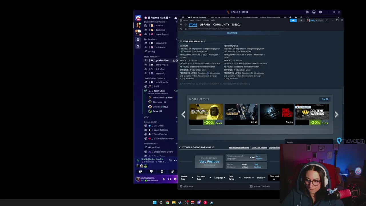The height and width of the screenshot is (206, 366).
Task: Open View menu in Steam
Action: pos(192,20)
